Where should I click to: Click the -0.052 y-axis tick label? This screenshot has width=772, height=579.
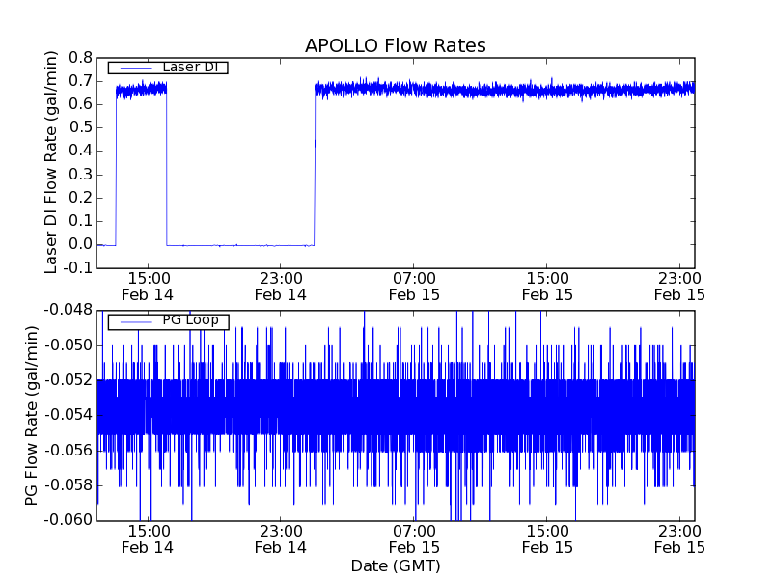click(69, 380)
